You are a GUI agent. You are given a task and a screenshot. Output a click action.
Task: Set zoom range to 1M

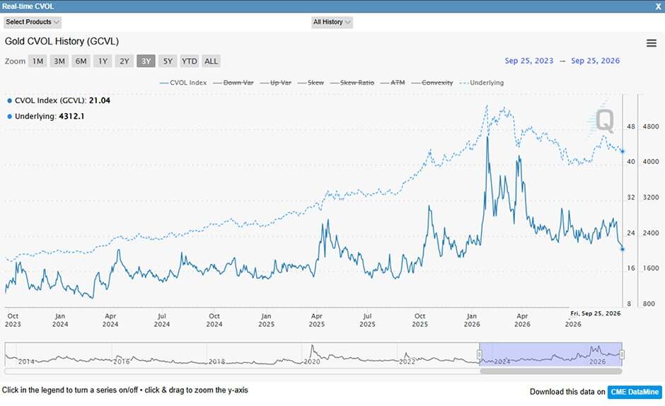37,61
